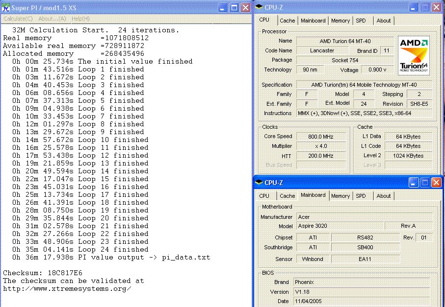Click the motherboard Model field Aspire 3020
445x307 pixels.
point(340,226)
